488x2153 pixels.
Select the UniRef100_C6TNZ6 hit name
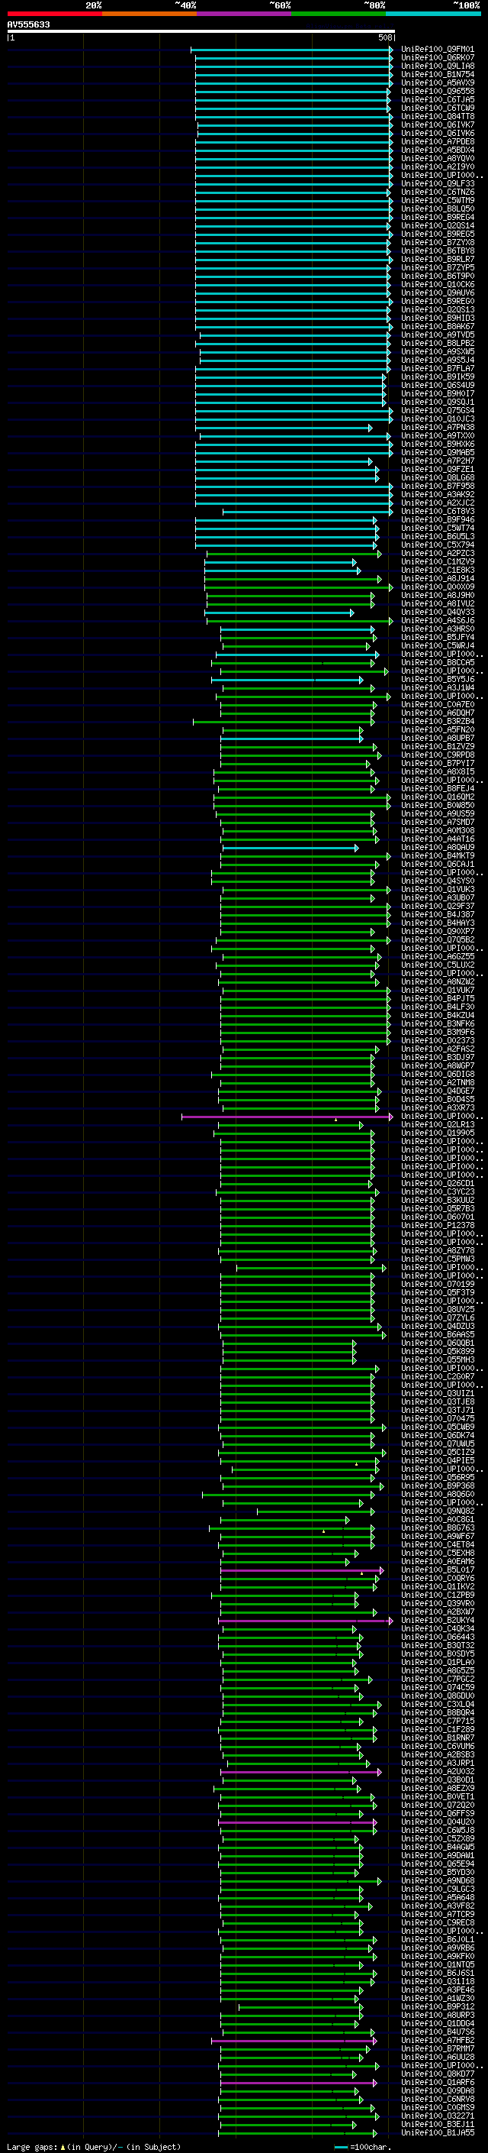point(437,192)
